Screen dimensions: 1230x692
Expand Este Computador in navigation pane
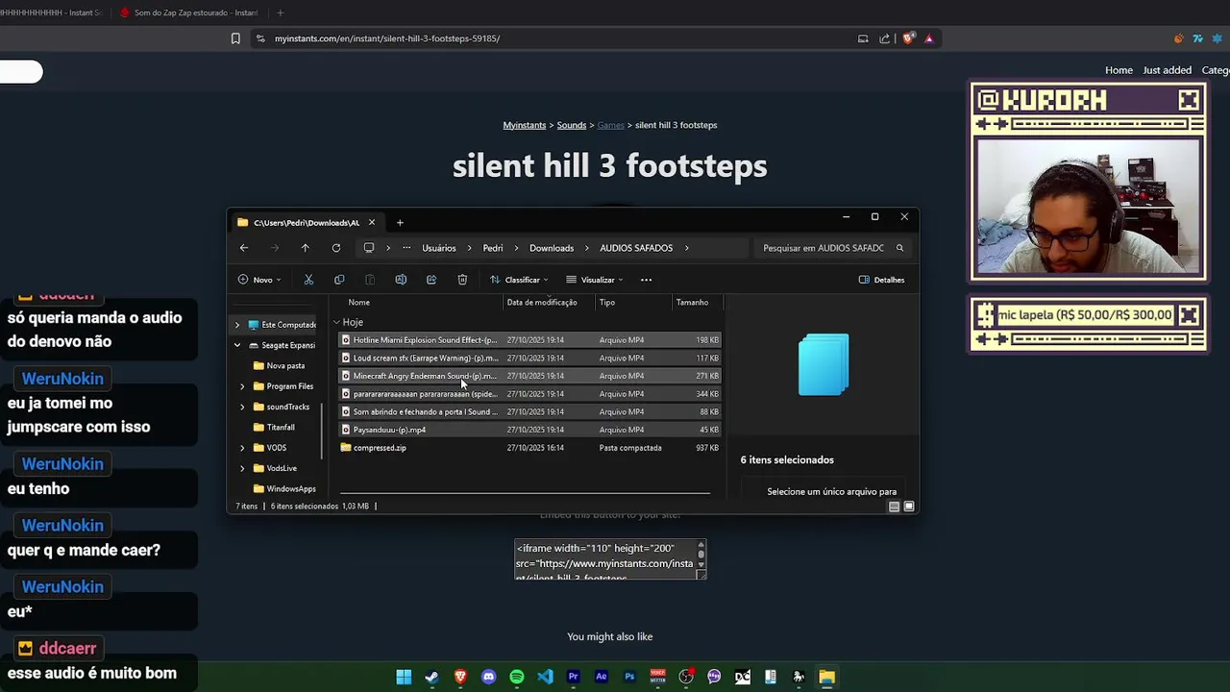[x=237, y=325]
